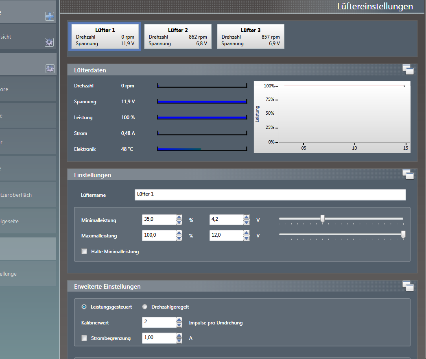
Task: Click the Maximalleistung slider handle
Action: point(403,234)
